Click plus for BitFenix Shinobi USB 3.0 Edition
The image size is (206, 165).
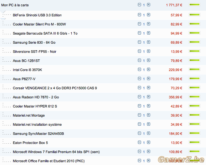[148, 15]
